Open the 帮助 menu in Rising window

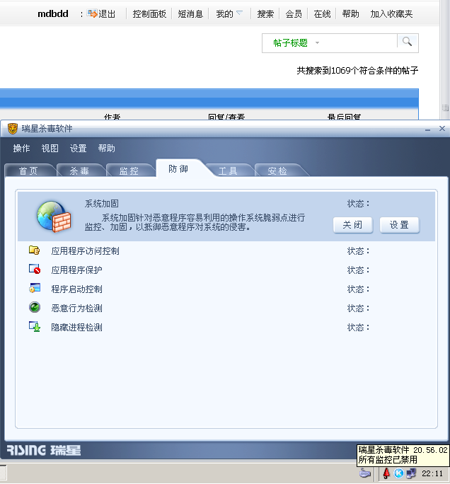pyautogui.click(x=106, y=149)
